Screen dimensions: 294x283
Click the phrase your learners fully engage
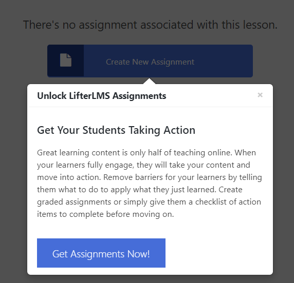pyautogui.click(x=85, y=165)
